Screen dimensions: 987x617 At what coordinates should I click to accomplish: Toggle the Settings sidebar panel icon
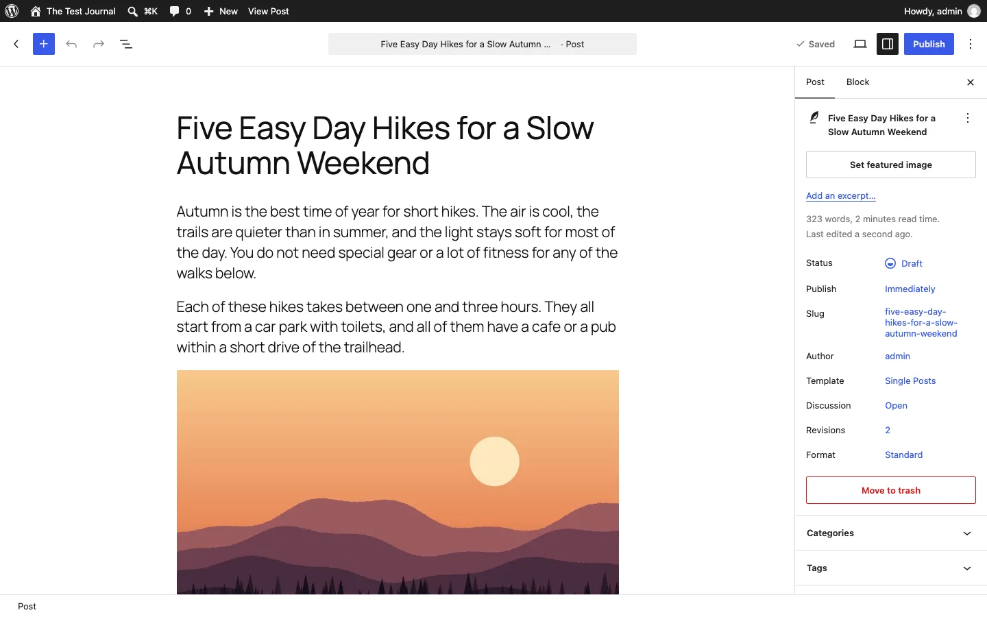click(888, 44)
